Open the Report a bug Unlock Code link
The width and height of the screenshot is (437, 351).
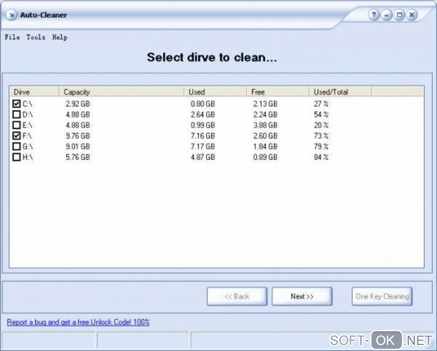(78, 322)
